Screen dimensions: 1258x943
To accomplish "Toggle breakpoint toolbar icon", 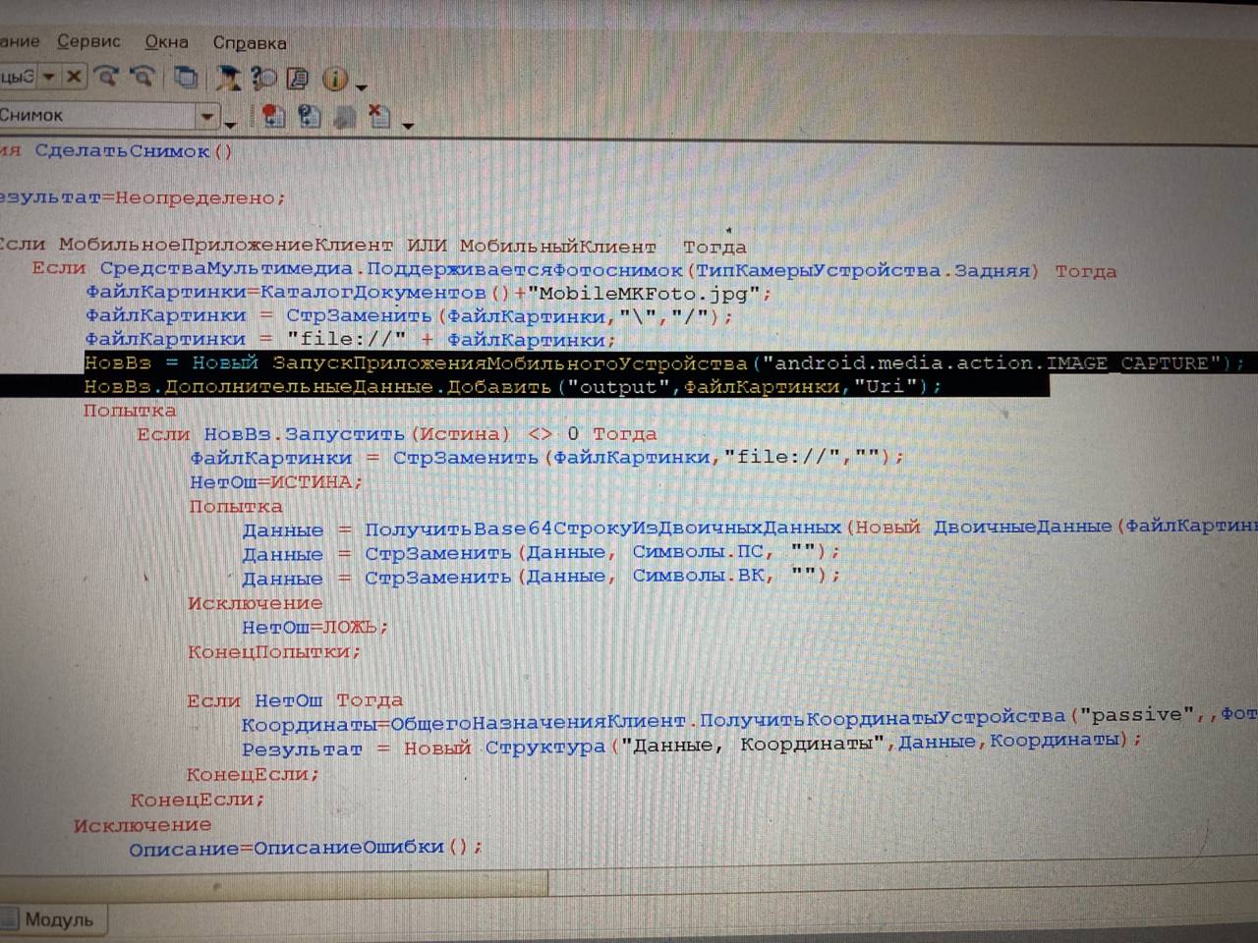I will point(273,116).
